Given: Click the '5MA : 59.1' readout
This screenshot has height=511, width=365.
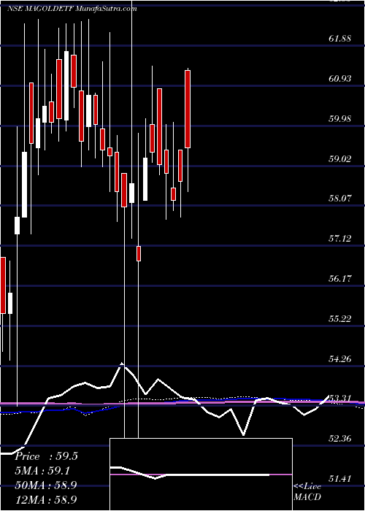Looking at the screenshot, I should [x=42, y=471].
